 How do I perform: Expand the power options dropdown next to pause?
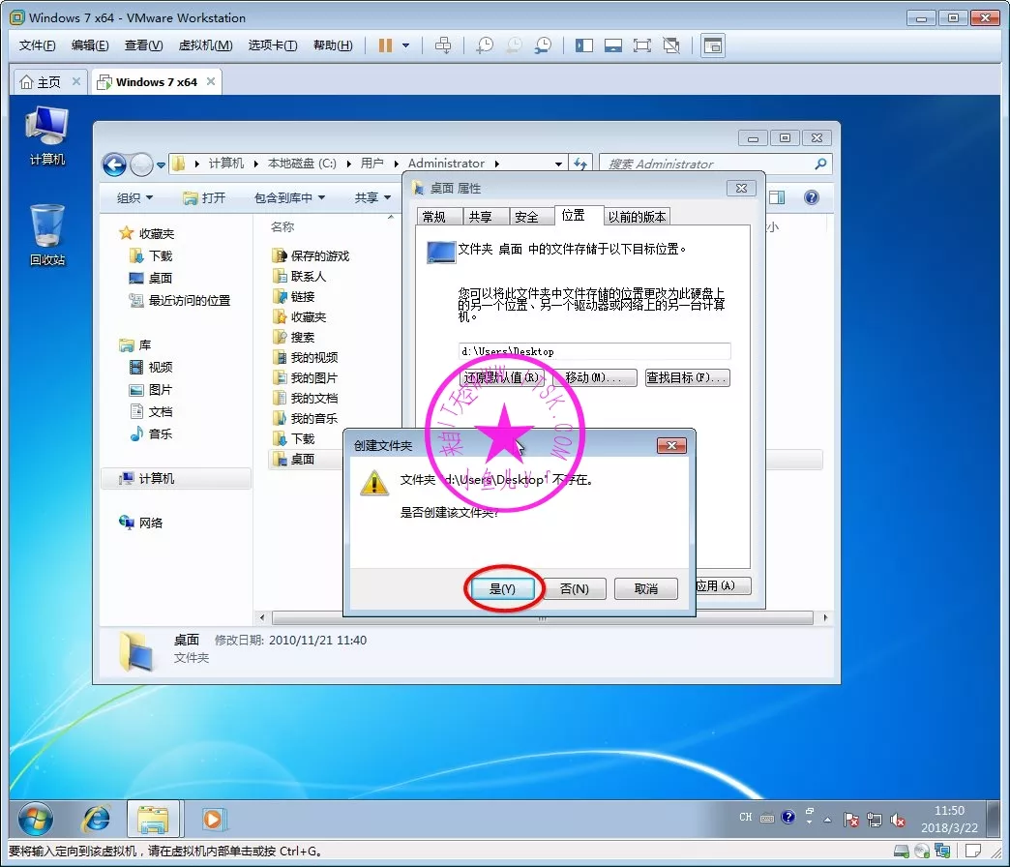[x=406, y=45]
